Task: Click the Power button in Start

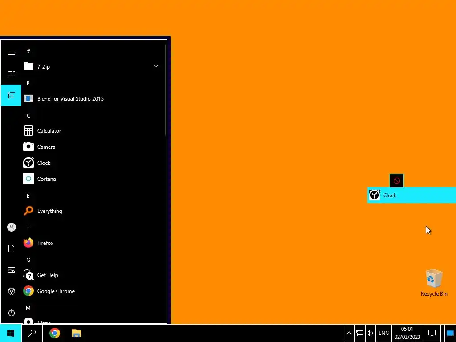Action: (11, 313)
